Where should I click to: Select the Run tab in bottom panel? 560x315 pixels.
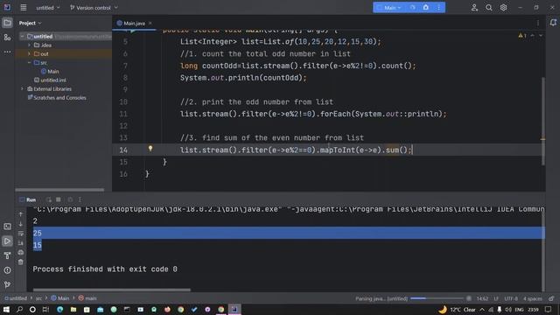coord(28,199)
